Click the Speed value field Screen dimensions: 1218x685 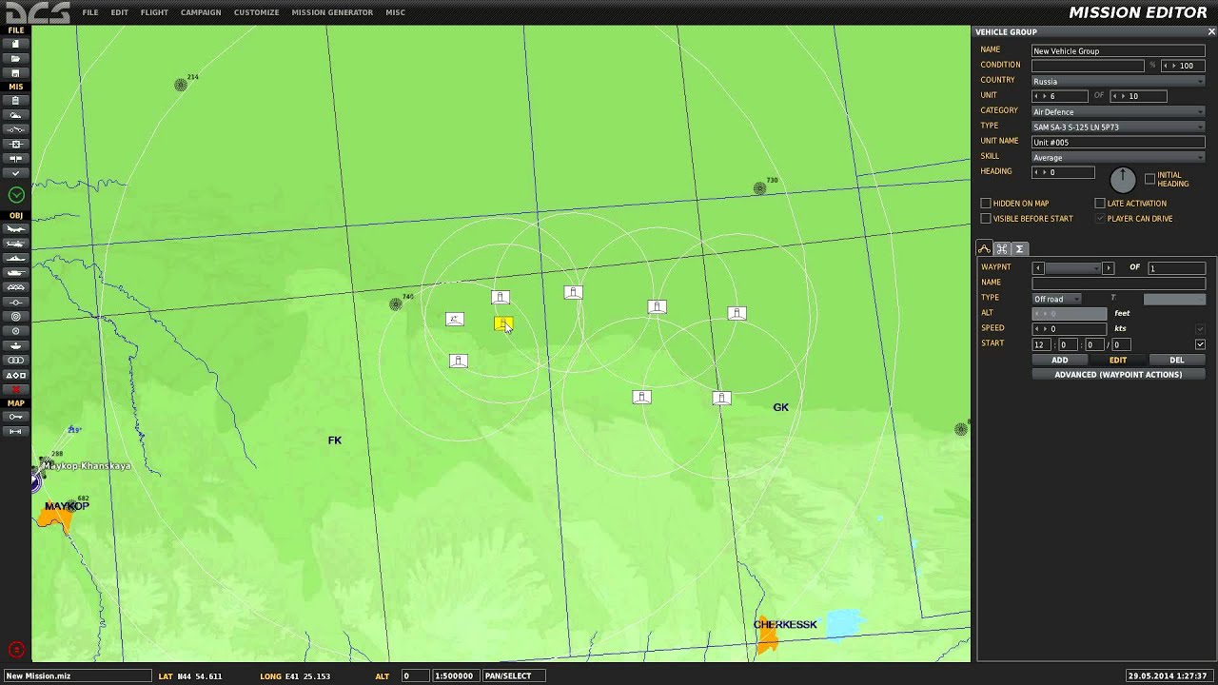(x=1070, y=329)
